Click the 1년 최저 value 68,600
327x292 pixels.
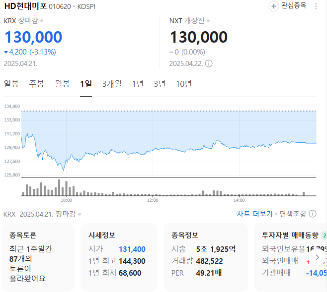(130, 273)
